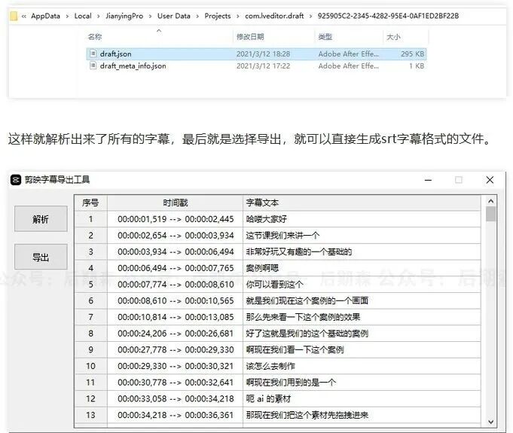Viewport: 513px width, 433px height.
Task: Click timestamp 00:00:02,654 --> 00:00:03,934
Action: click(x=176, y=236)
